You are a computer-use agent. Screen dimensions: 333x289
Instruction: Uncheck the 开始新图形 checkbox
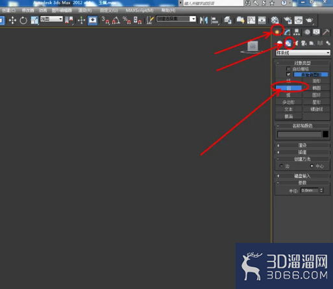tap(288, 74)
